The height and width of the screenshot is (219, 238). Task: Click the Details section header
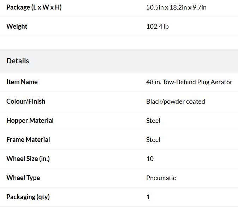pos(18,61)
